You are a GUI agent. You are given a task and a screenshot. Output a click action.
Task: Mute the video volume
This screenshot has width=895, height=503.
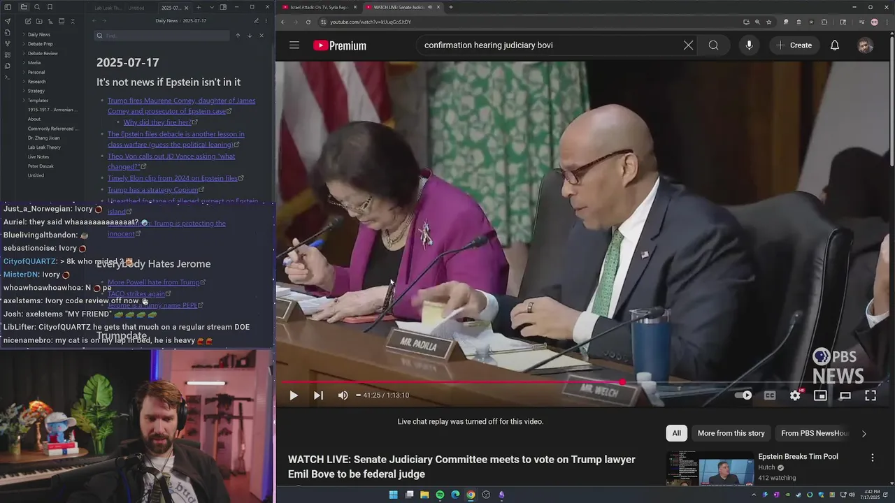point(343,395)
